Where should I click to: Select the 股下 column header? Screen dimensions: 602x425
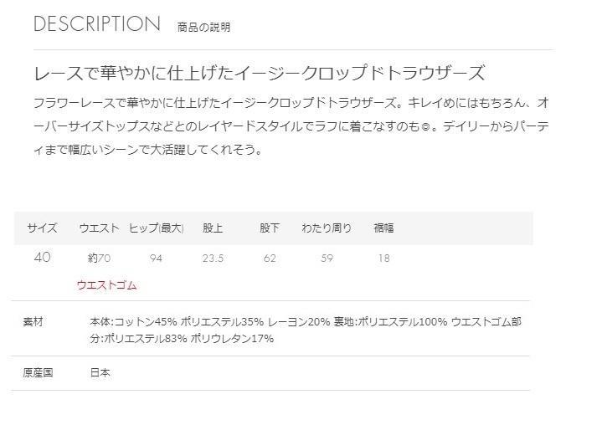[270, 228]
